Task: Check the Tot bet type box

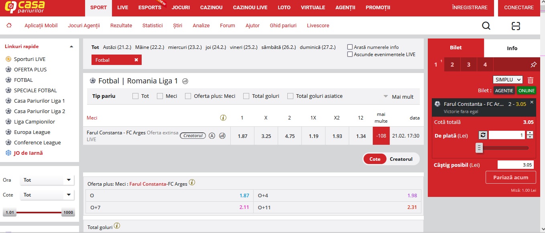Action: click(135, 96)
